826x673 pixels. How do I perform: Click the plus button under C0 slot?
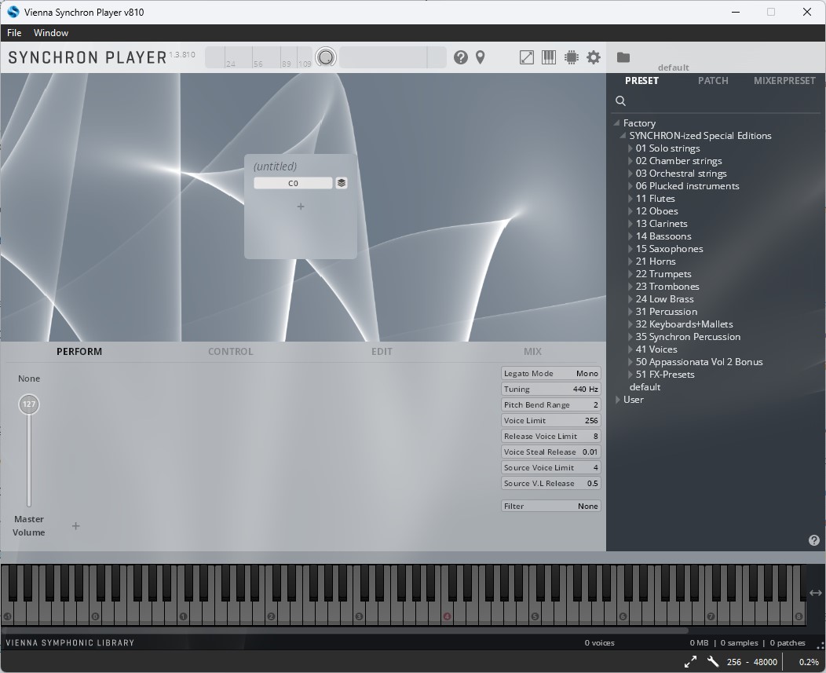pos(301,207)
